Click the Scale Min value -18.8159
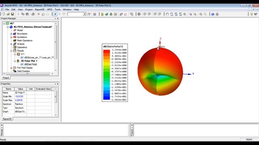The width and height of the screenshot is (259, 145). coord(21,97)
